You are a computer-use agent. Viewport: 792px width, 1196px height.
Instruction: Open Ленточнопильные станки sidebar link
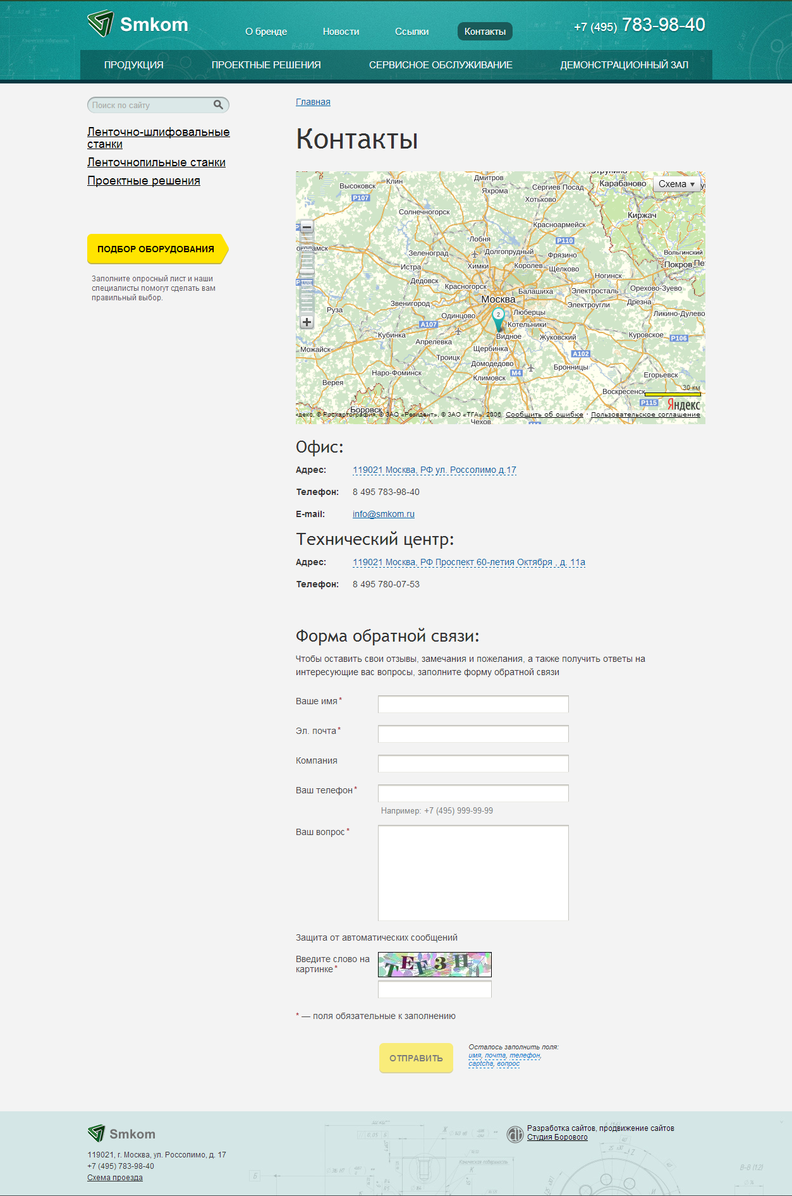pyautogui.click(x=156, y=162)
